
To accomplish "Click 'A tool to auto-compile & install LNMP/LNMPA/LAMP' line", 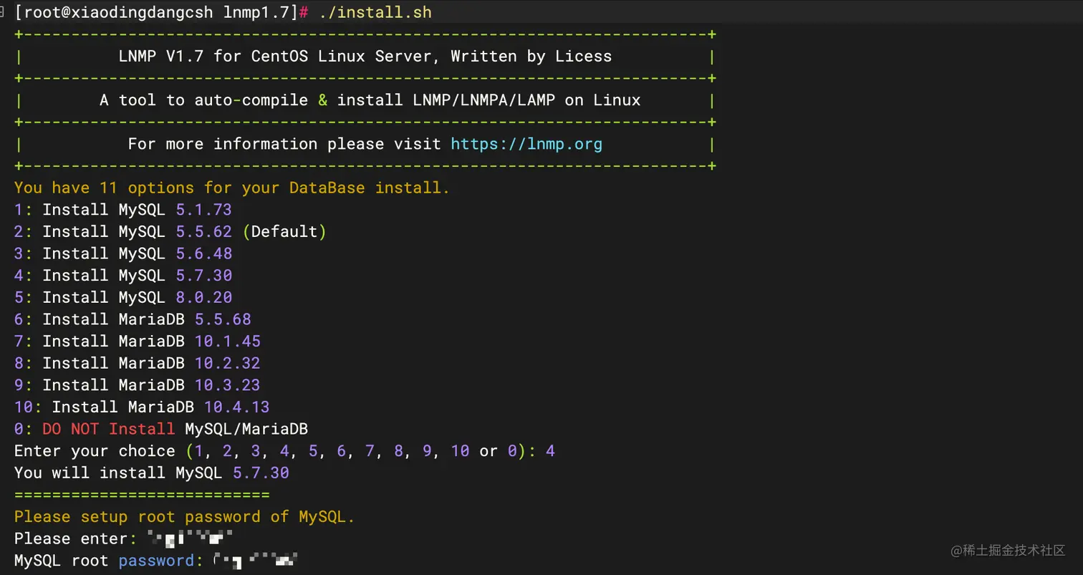I will pyautogui.click(x=370, y=100).
